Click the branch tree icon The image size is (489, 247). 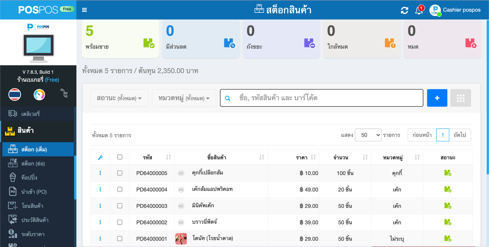pos(64,93)
